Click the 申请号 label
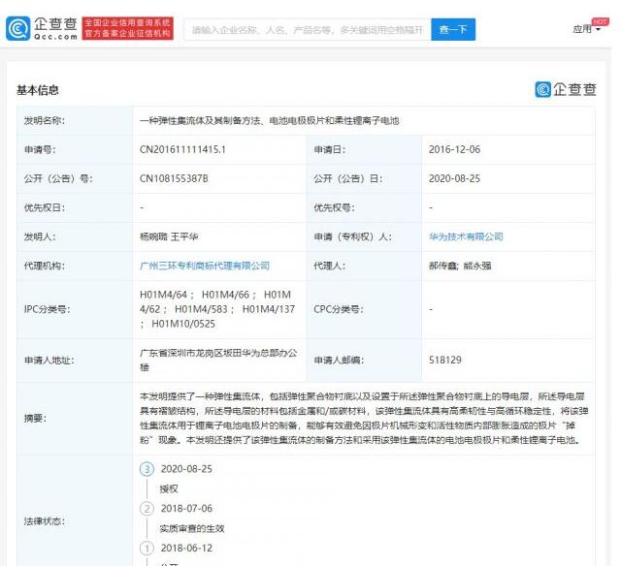Image resolution: width=621 pixels, height=566 pixels. (40, 149)
